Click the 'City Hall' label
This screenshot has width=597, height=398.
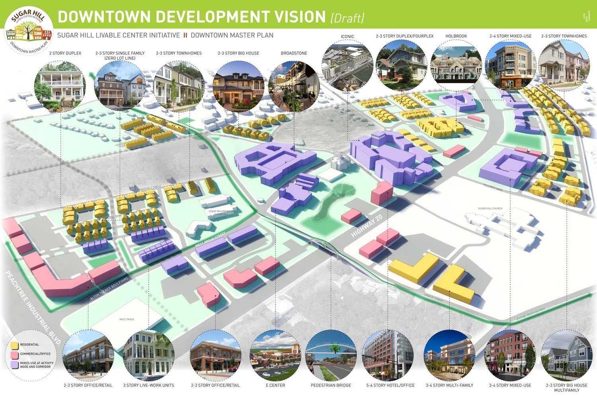tap(339, 152)
